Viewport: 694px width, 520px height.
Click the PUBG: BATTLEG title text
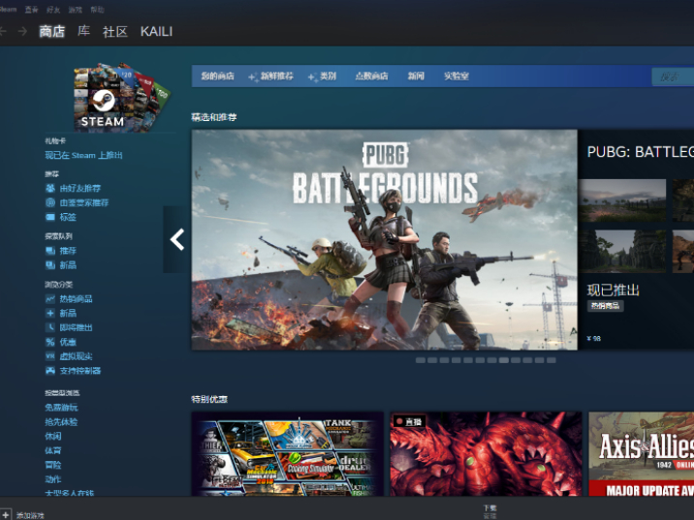(640, 152)
